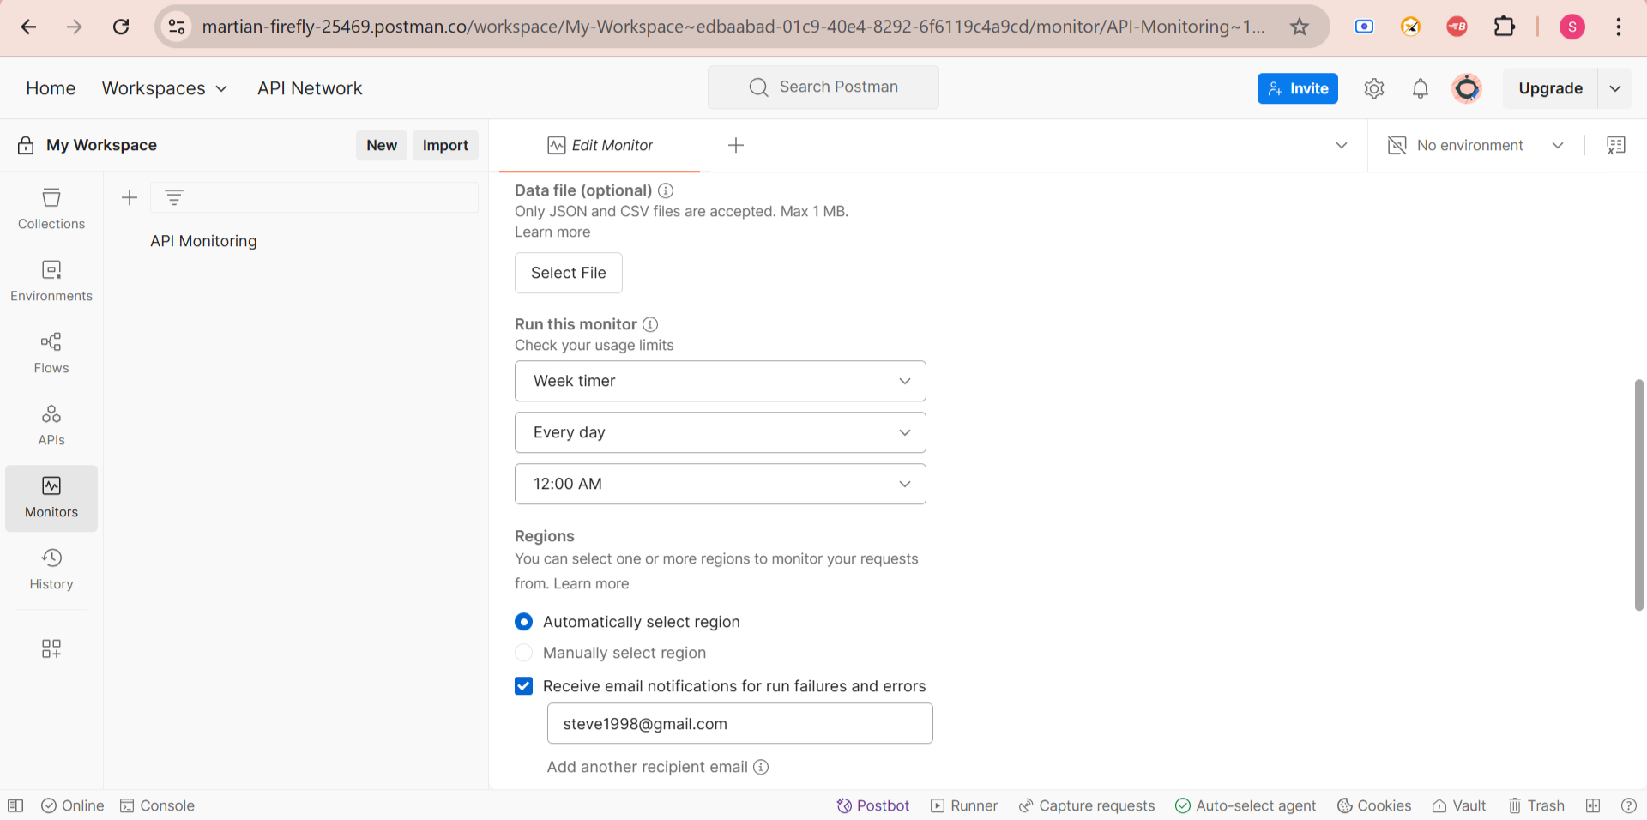Viewport: 1647px width, 820px height.
Task: Click the New button
Action: tap(382, 146)
